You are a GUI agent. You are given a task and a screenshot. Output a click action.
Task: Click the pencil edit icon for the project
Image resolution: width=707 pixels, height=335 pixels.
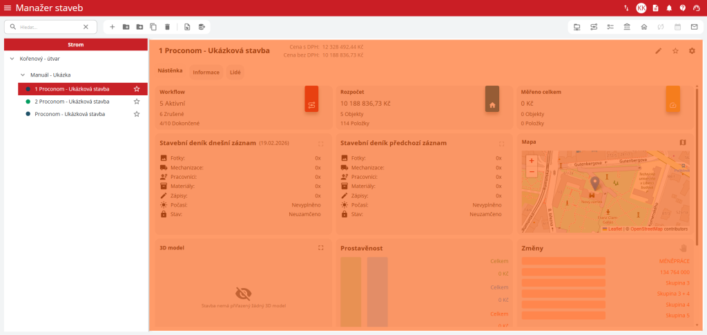pyautogui.click(x=659, y=50)
